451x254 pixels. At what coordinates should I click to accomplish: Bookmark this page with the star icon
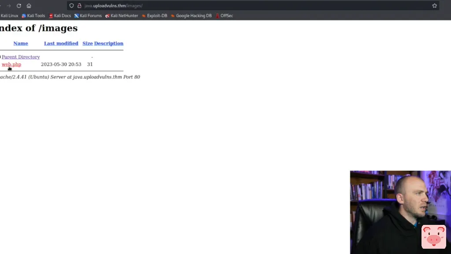coord(434,6)
